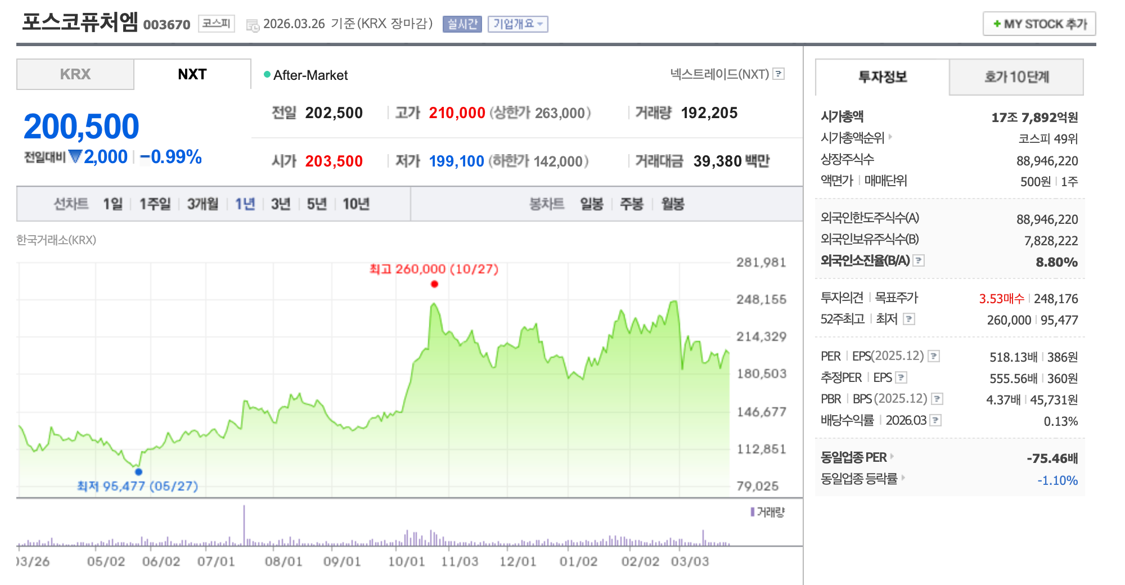1125x585 pixels.
Task: Click the 외국인보유주식수 value 7,828,222
Action: 1051,241
